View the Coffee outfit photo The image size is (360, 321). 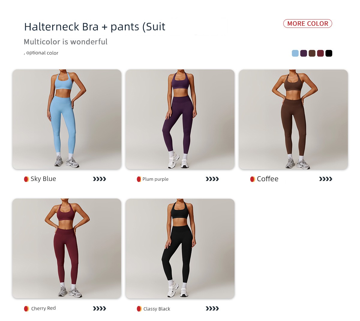pos(293,119)
